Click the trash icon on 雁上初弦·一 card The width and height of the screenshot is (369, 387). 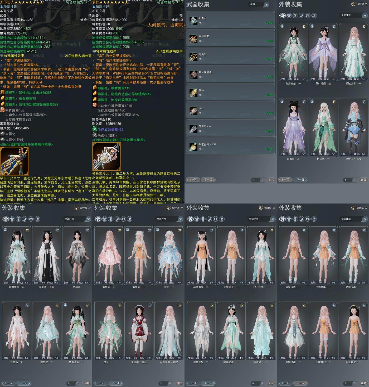click(272, 230)
